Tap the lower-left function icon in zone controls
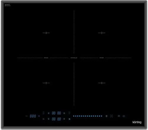 point(44,119)
